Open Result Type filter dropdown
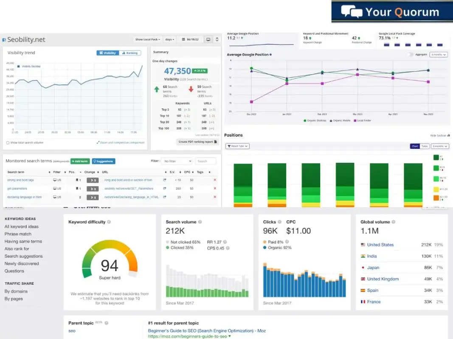The height and width of the screenshot is (339, 453). point(237,146)
